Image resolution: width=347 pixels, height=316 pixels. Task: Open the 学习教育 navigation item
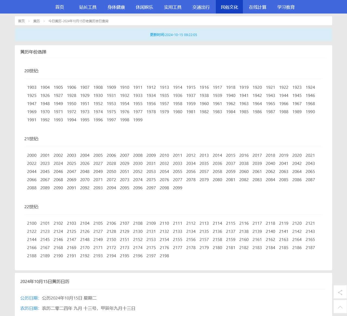click(286, 7)
